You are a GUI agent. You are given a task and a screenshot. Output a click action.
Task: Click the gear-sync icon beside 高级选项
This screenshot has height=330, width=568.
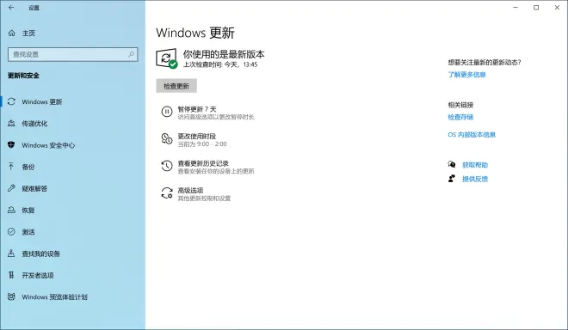[167, 192]
